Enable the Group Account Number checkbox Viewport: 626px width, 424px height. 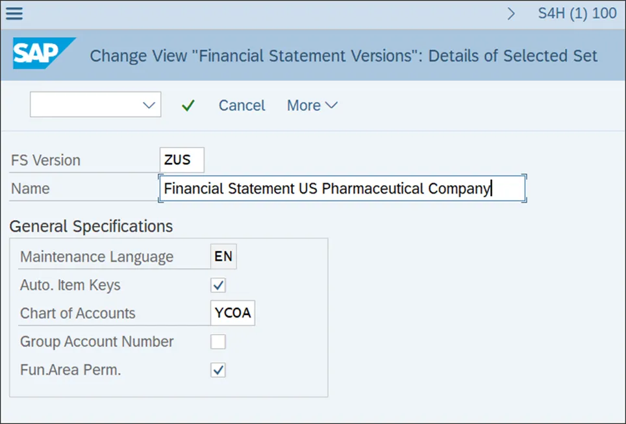tap(218, 342)
